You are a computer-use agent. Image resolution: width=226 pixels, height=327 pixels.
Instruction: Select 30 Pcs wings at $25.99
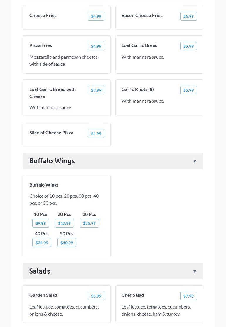pos(89,223)
